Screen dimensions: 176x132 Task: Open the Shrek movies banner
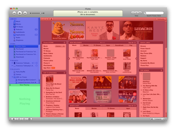[x=68, y=30]
